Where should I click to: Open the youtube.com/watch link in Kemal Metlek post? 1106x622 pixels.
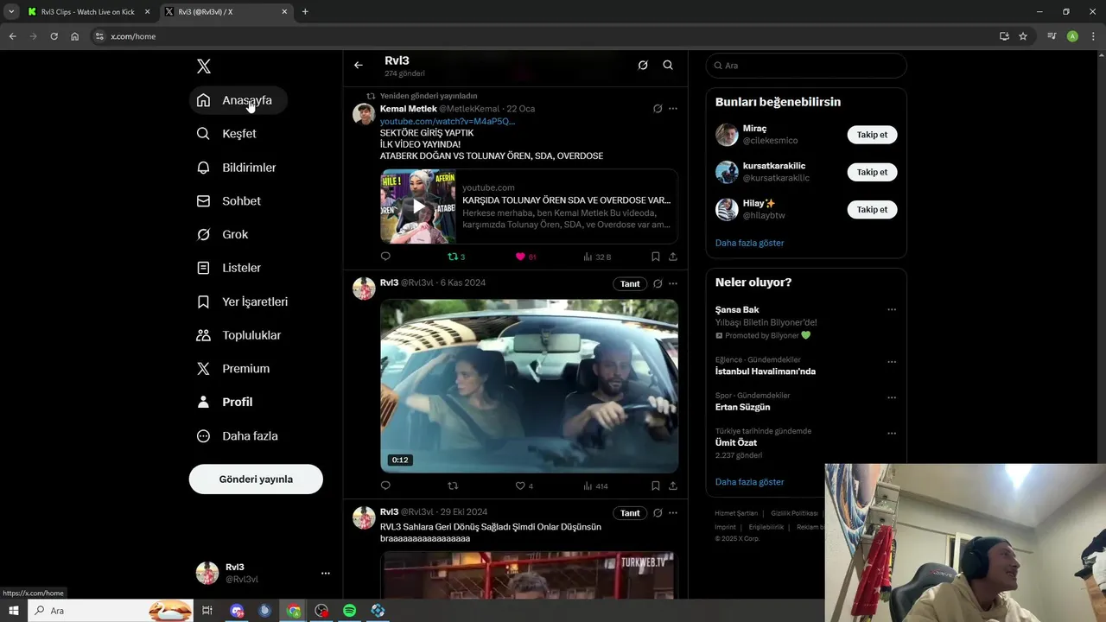448,121
